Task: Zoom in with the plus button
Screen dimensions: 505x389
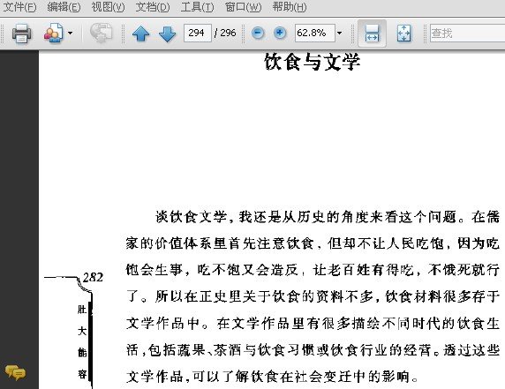Action: (x=280, y=33)
